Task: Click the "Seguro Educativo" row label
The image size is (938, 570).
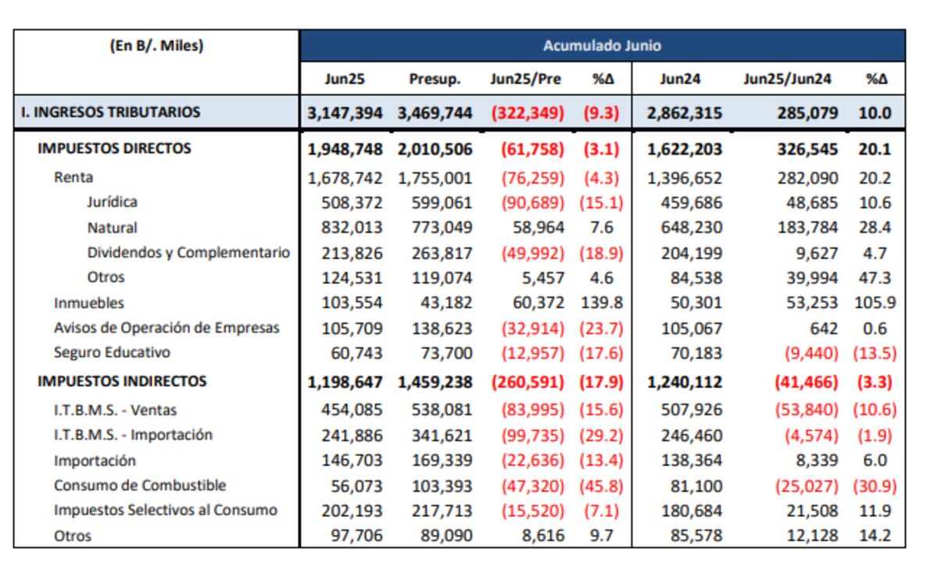Action: pyautogui.click(x=112, y=353)
